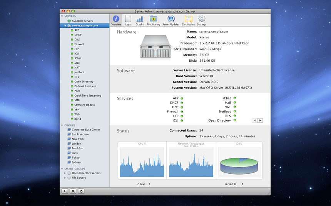Image resolution: width=331 pixels, height=206 pixels.
Task: Open the File Sharing pane
Action: 153,20
